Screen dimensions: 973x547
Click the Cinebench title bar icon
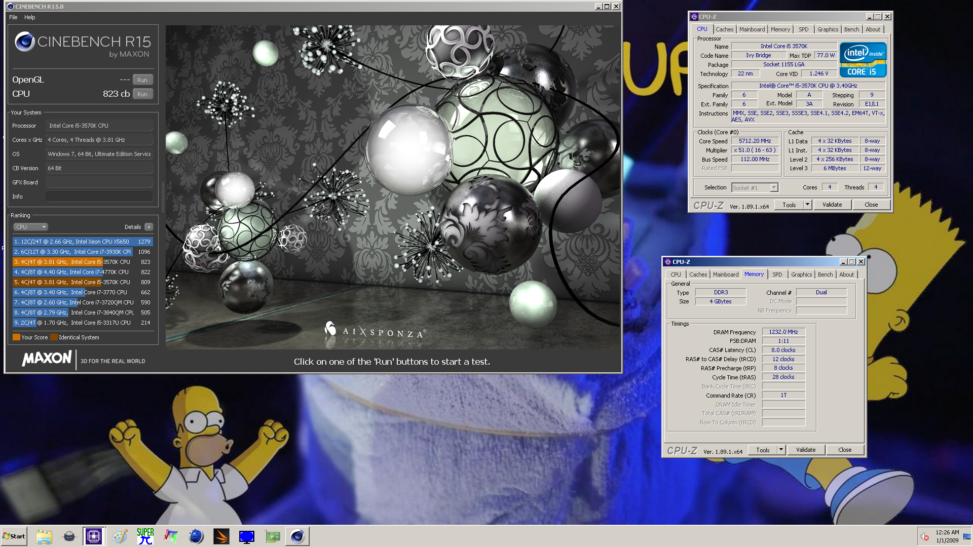[10, 7]
